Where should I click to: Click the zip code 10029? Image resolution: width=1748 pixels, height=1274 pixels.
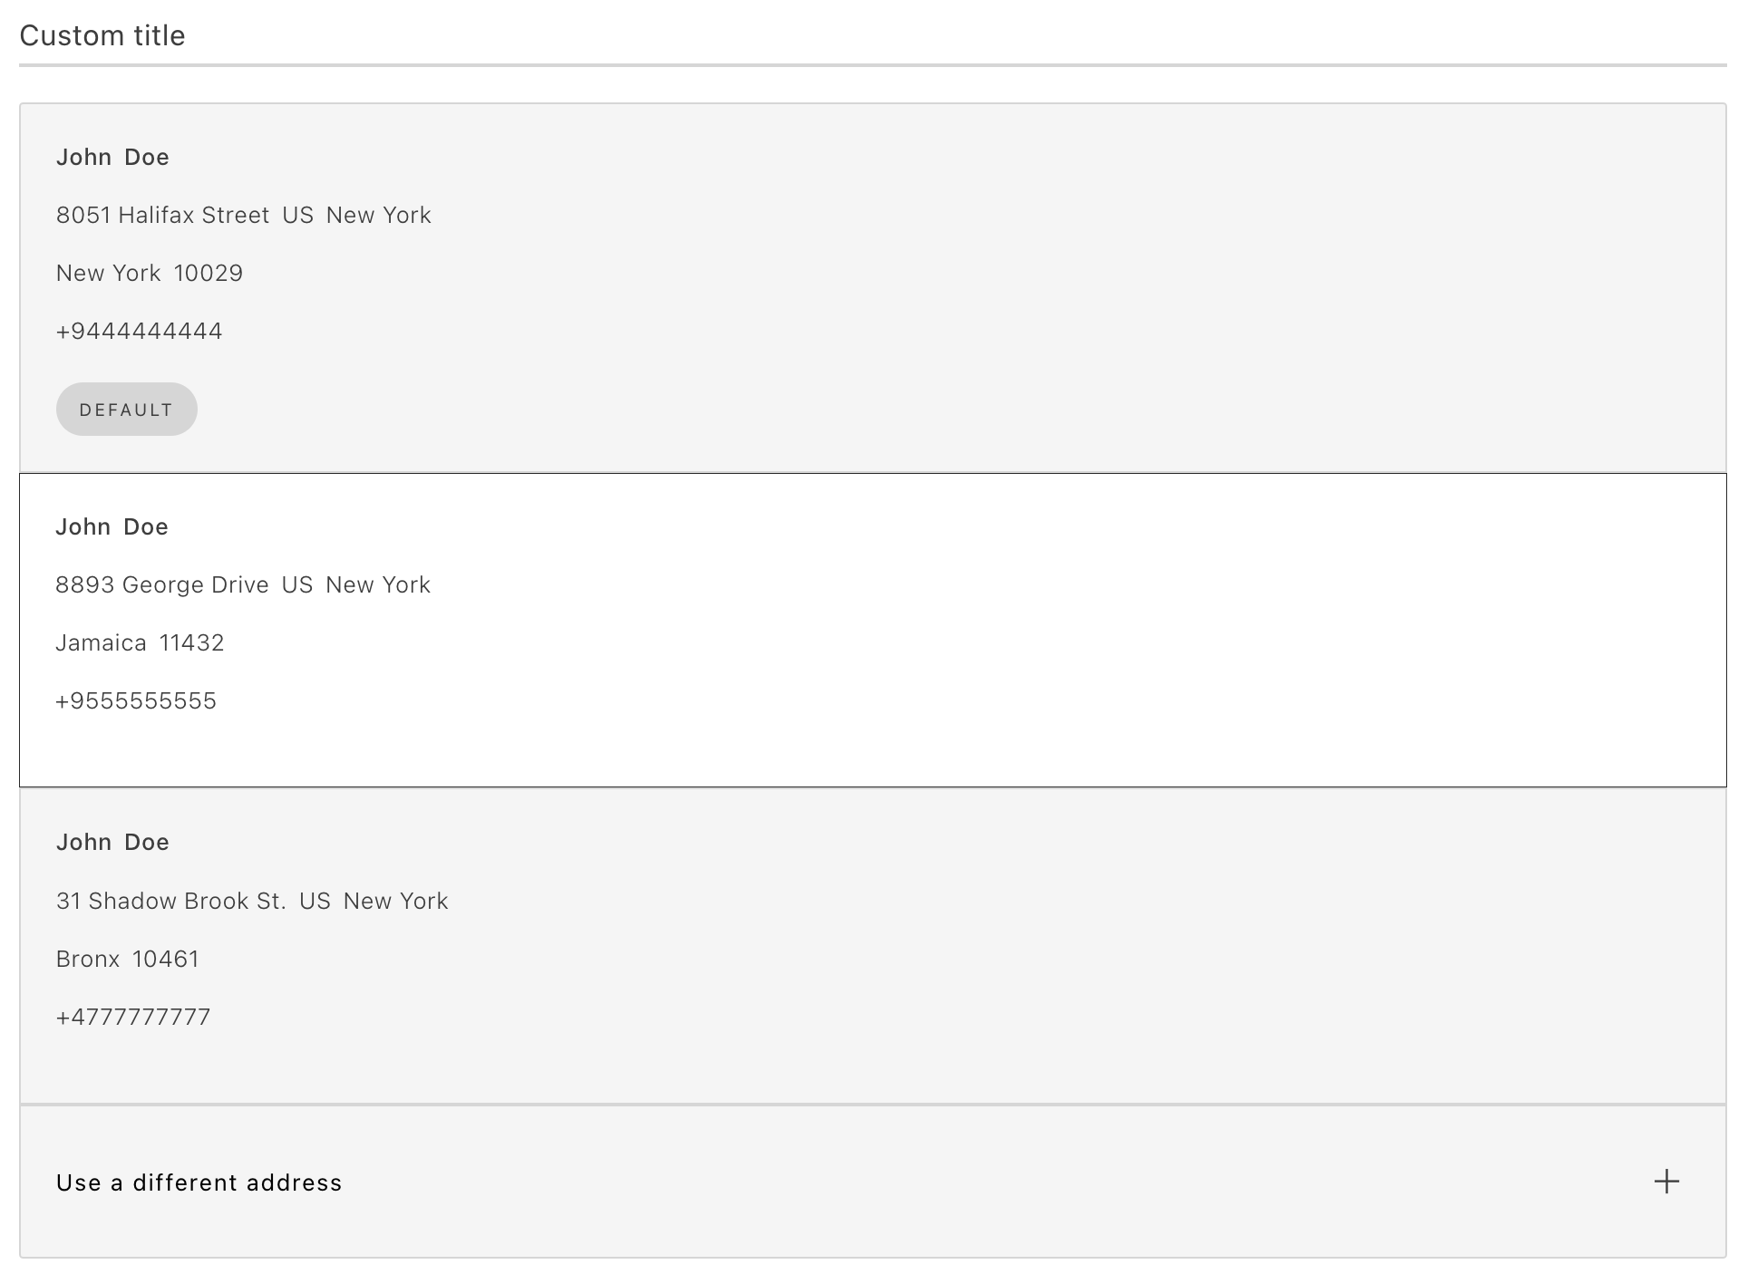208,273
